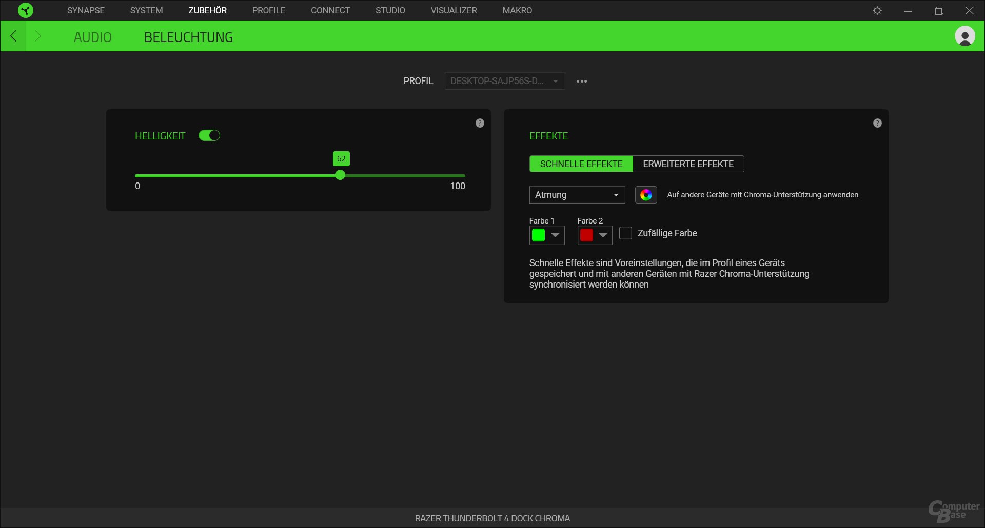
Task: Open the Profile menu tab
Action: pos(269,10)
